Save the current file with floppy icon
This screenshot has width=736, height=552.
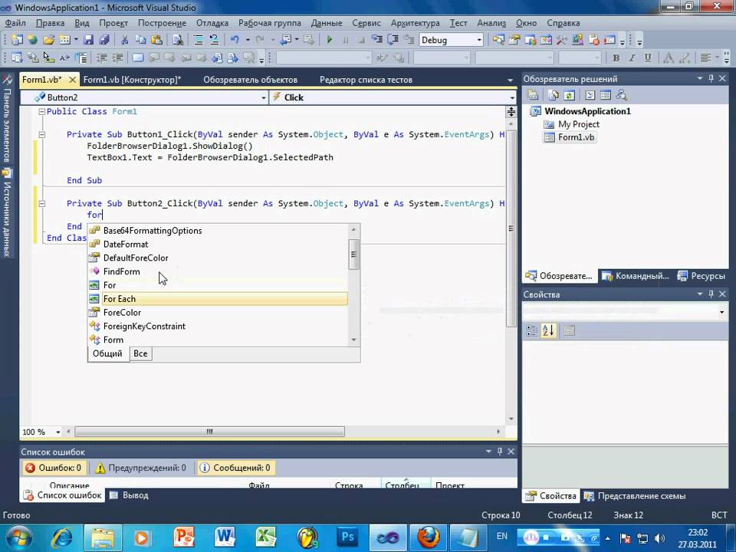tap(88, 40)
